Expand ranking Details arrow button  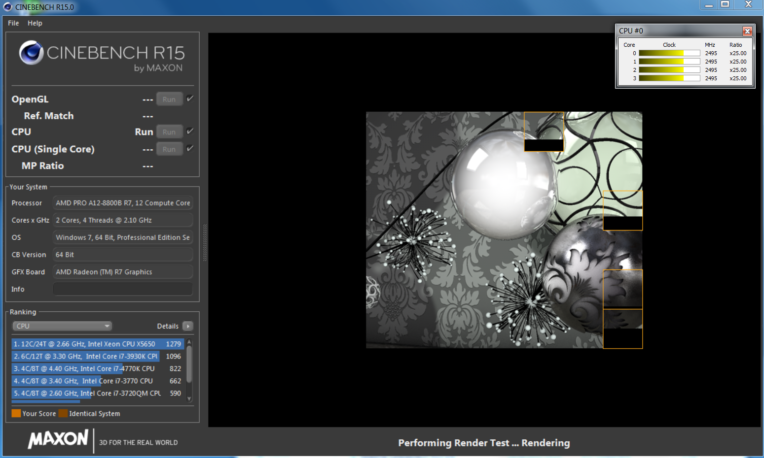coord(187,326)
